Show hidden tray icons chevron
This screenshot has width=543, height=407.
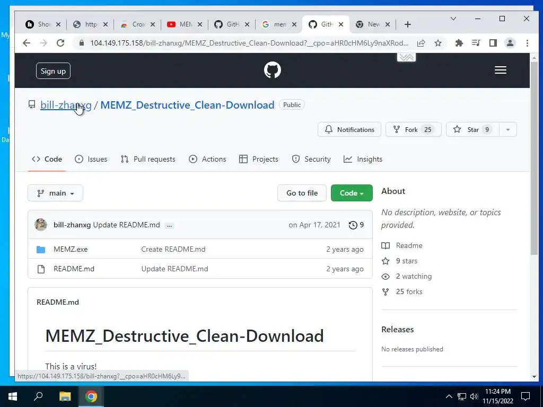tap(449, 396)
